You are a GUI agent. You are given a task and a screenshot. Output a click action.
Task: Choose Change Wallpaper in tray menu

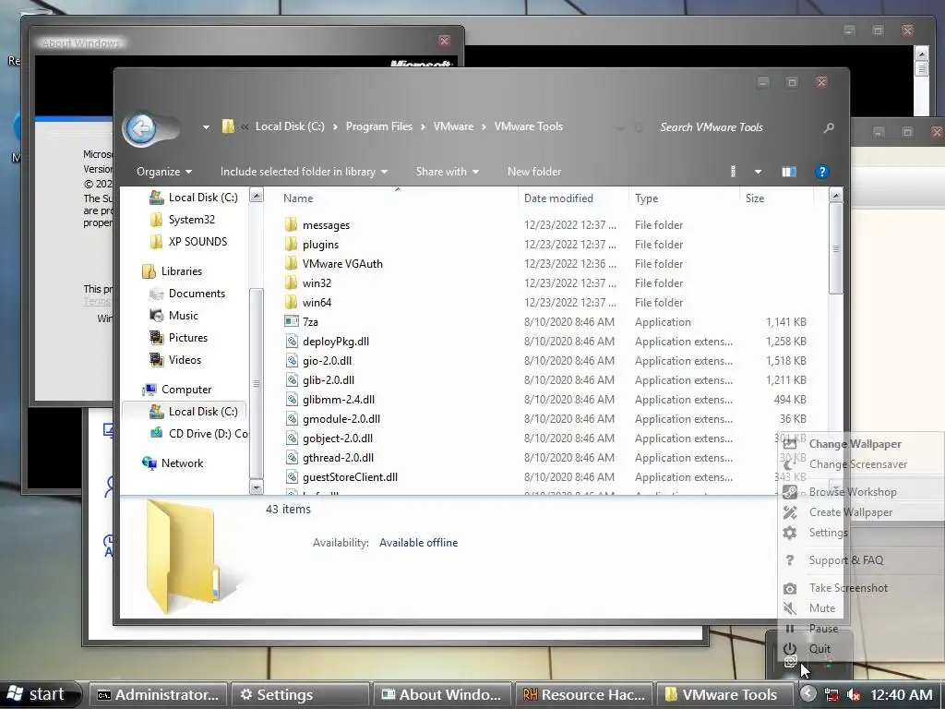tap(855, 444)
